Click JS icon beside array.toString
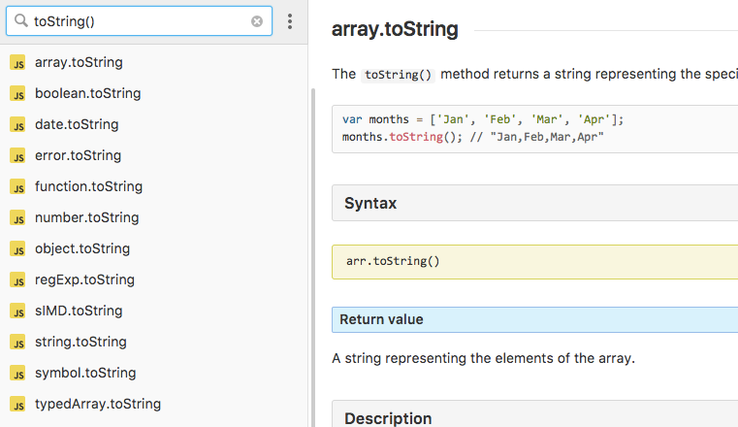 click(x=17, y=63)
